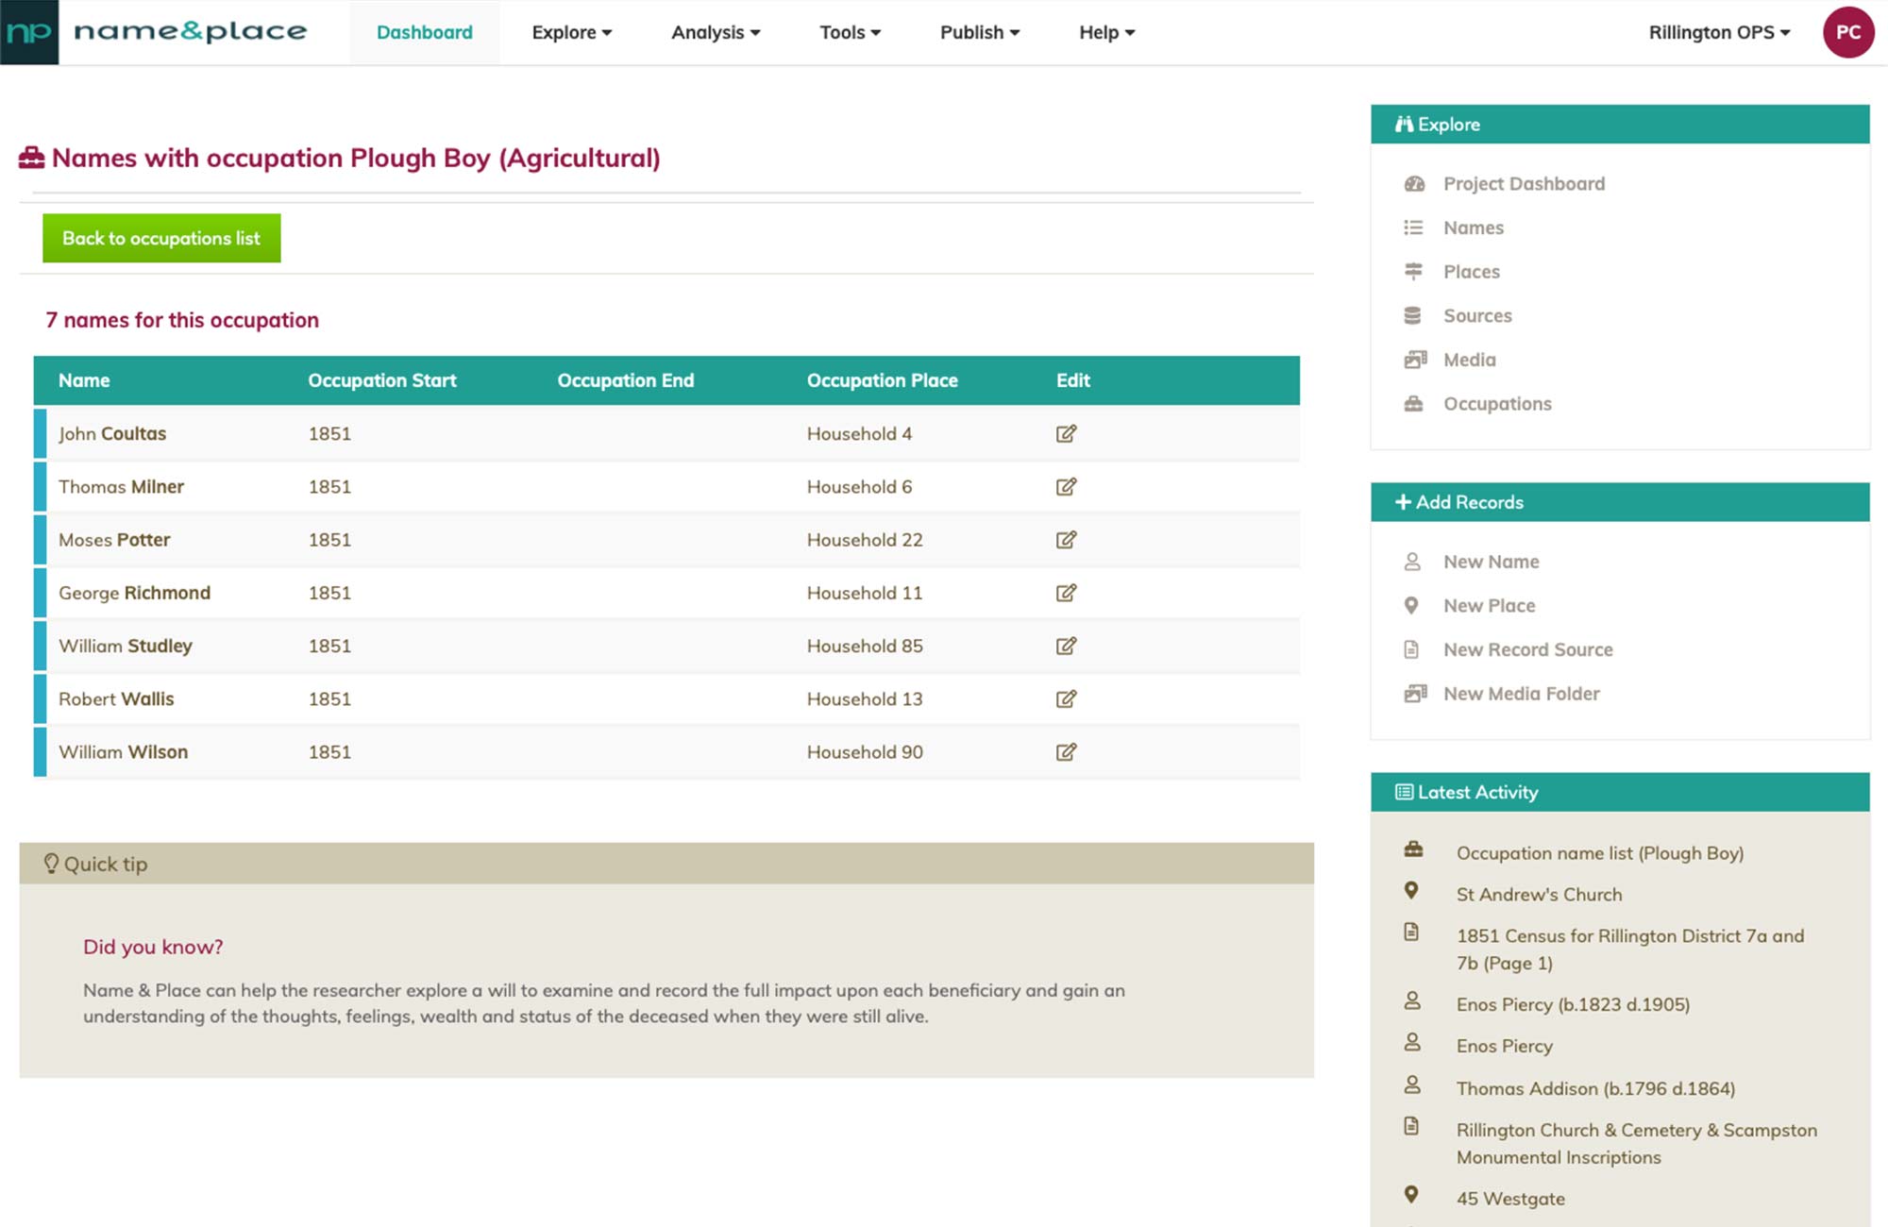The image size is (1888, 1227).
Task: Expand the Explore dropdown menu
Action: tap(571, 32)
